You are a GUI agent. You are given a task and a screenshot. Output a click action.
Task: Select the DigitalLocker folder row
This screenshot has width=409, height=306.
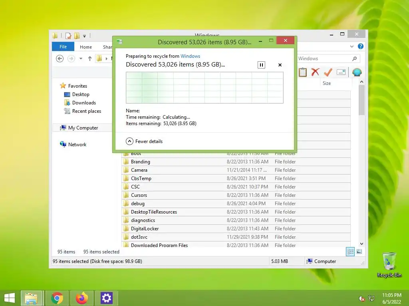(236, 228)
